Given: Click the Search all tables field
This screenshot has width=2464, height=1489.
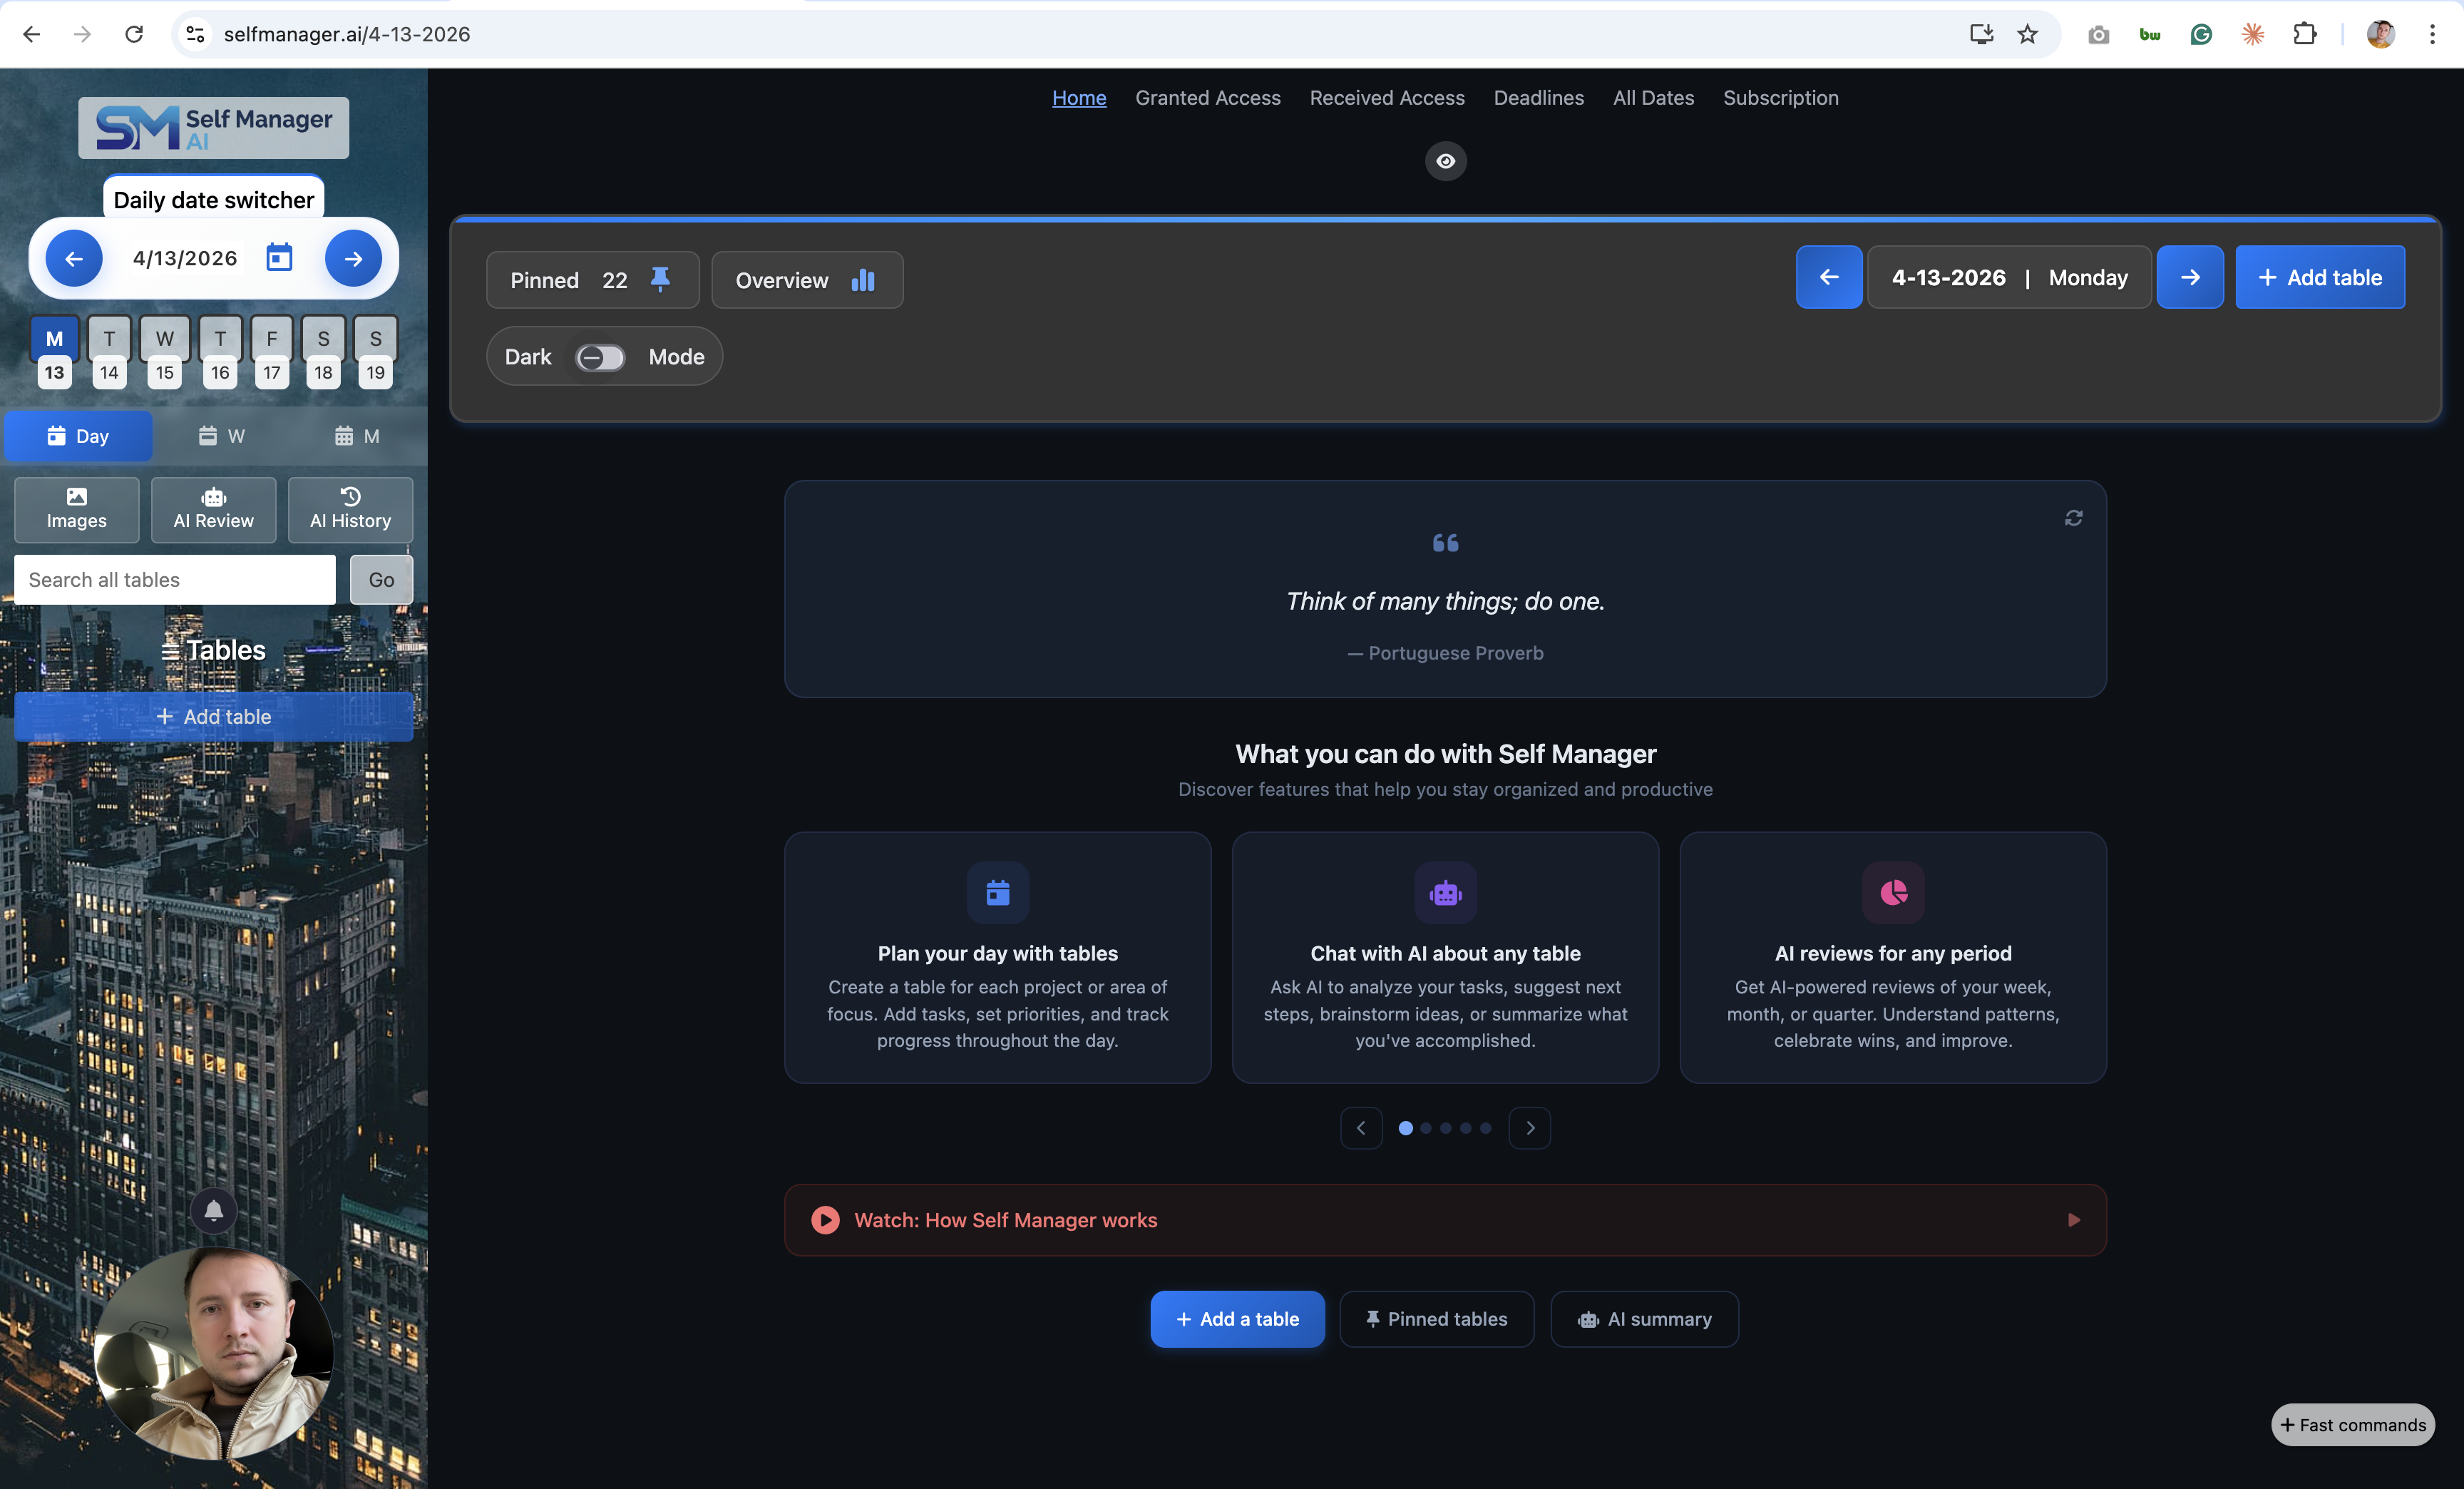Looking at the screenshot, I should (175, 579).
